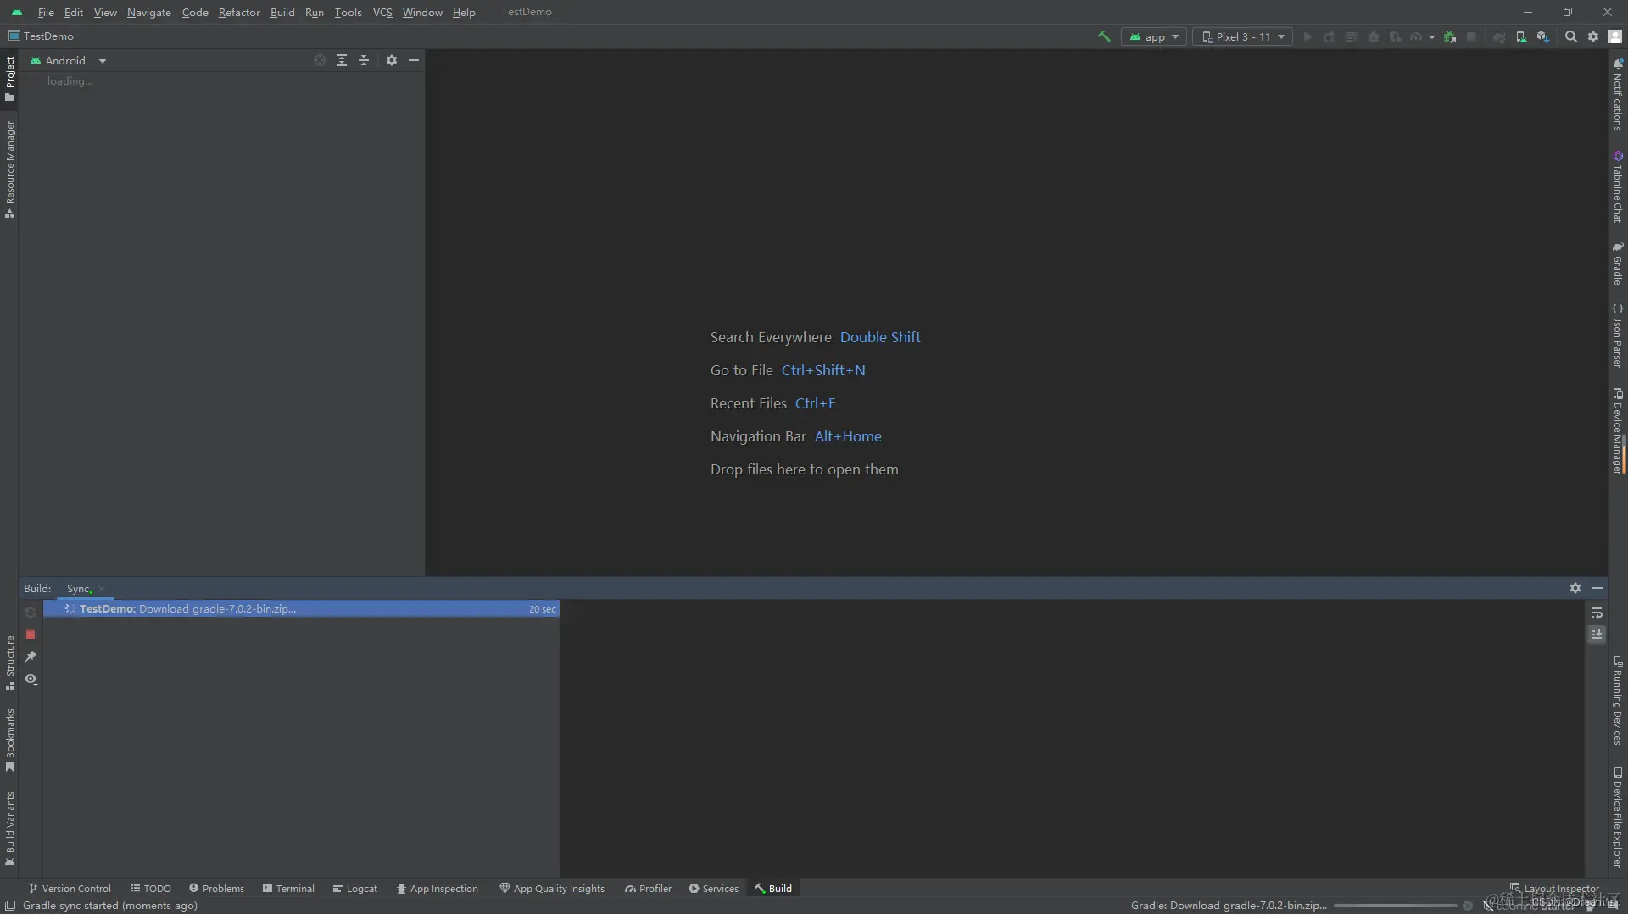Image resolution: width=1628 pixels, height=915 pixels.
Task: Open IDE settings gear in top toolbar
Action: coord(1593,36)
